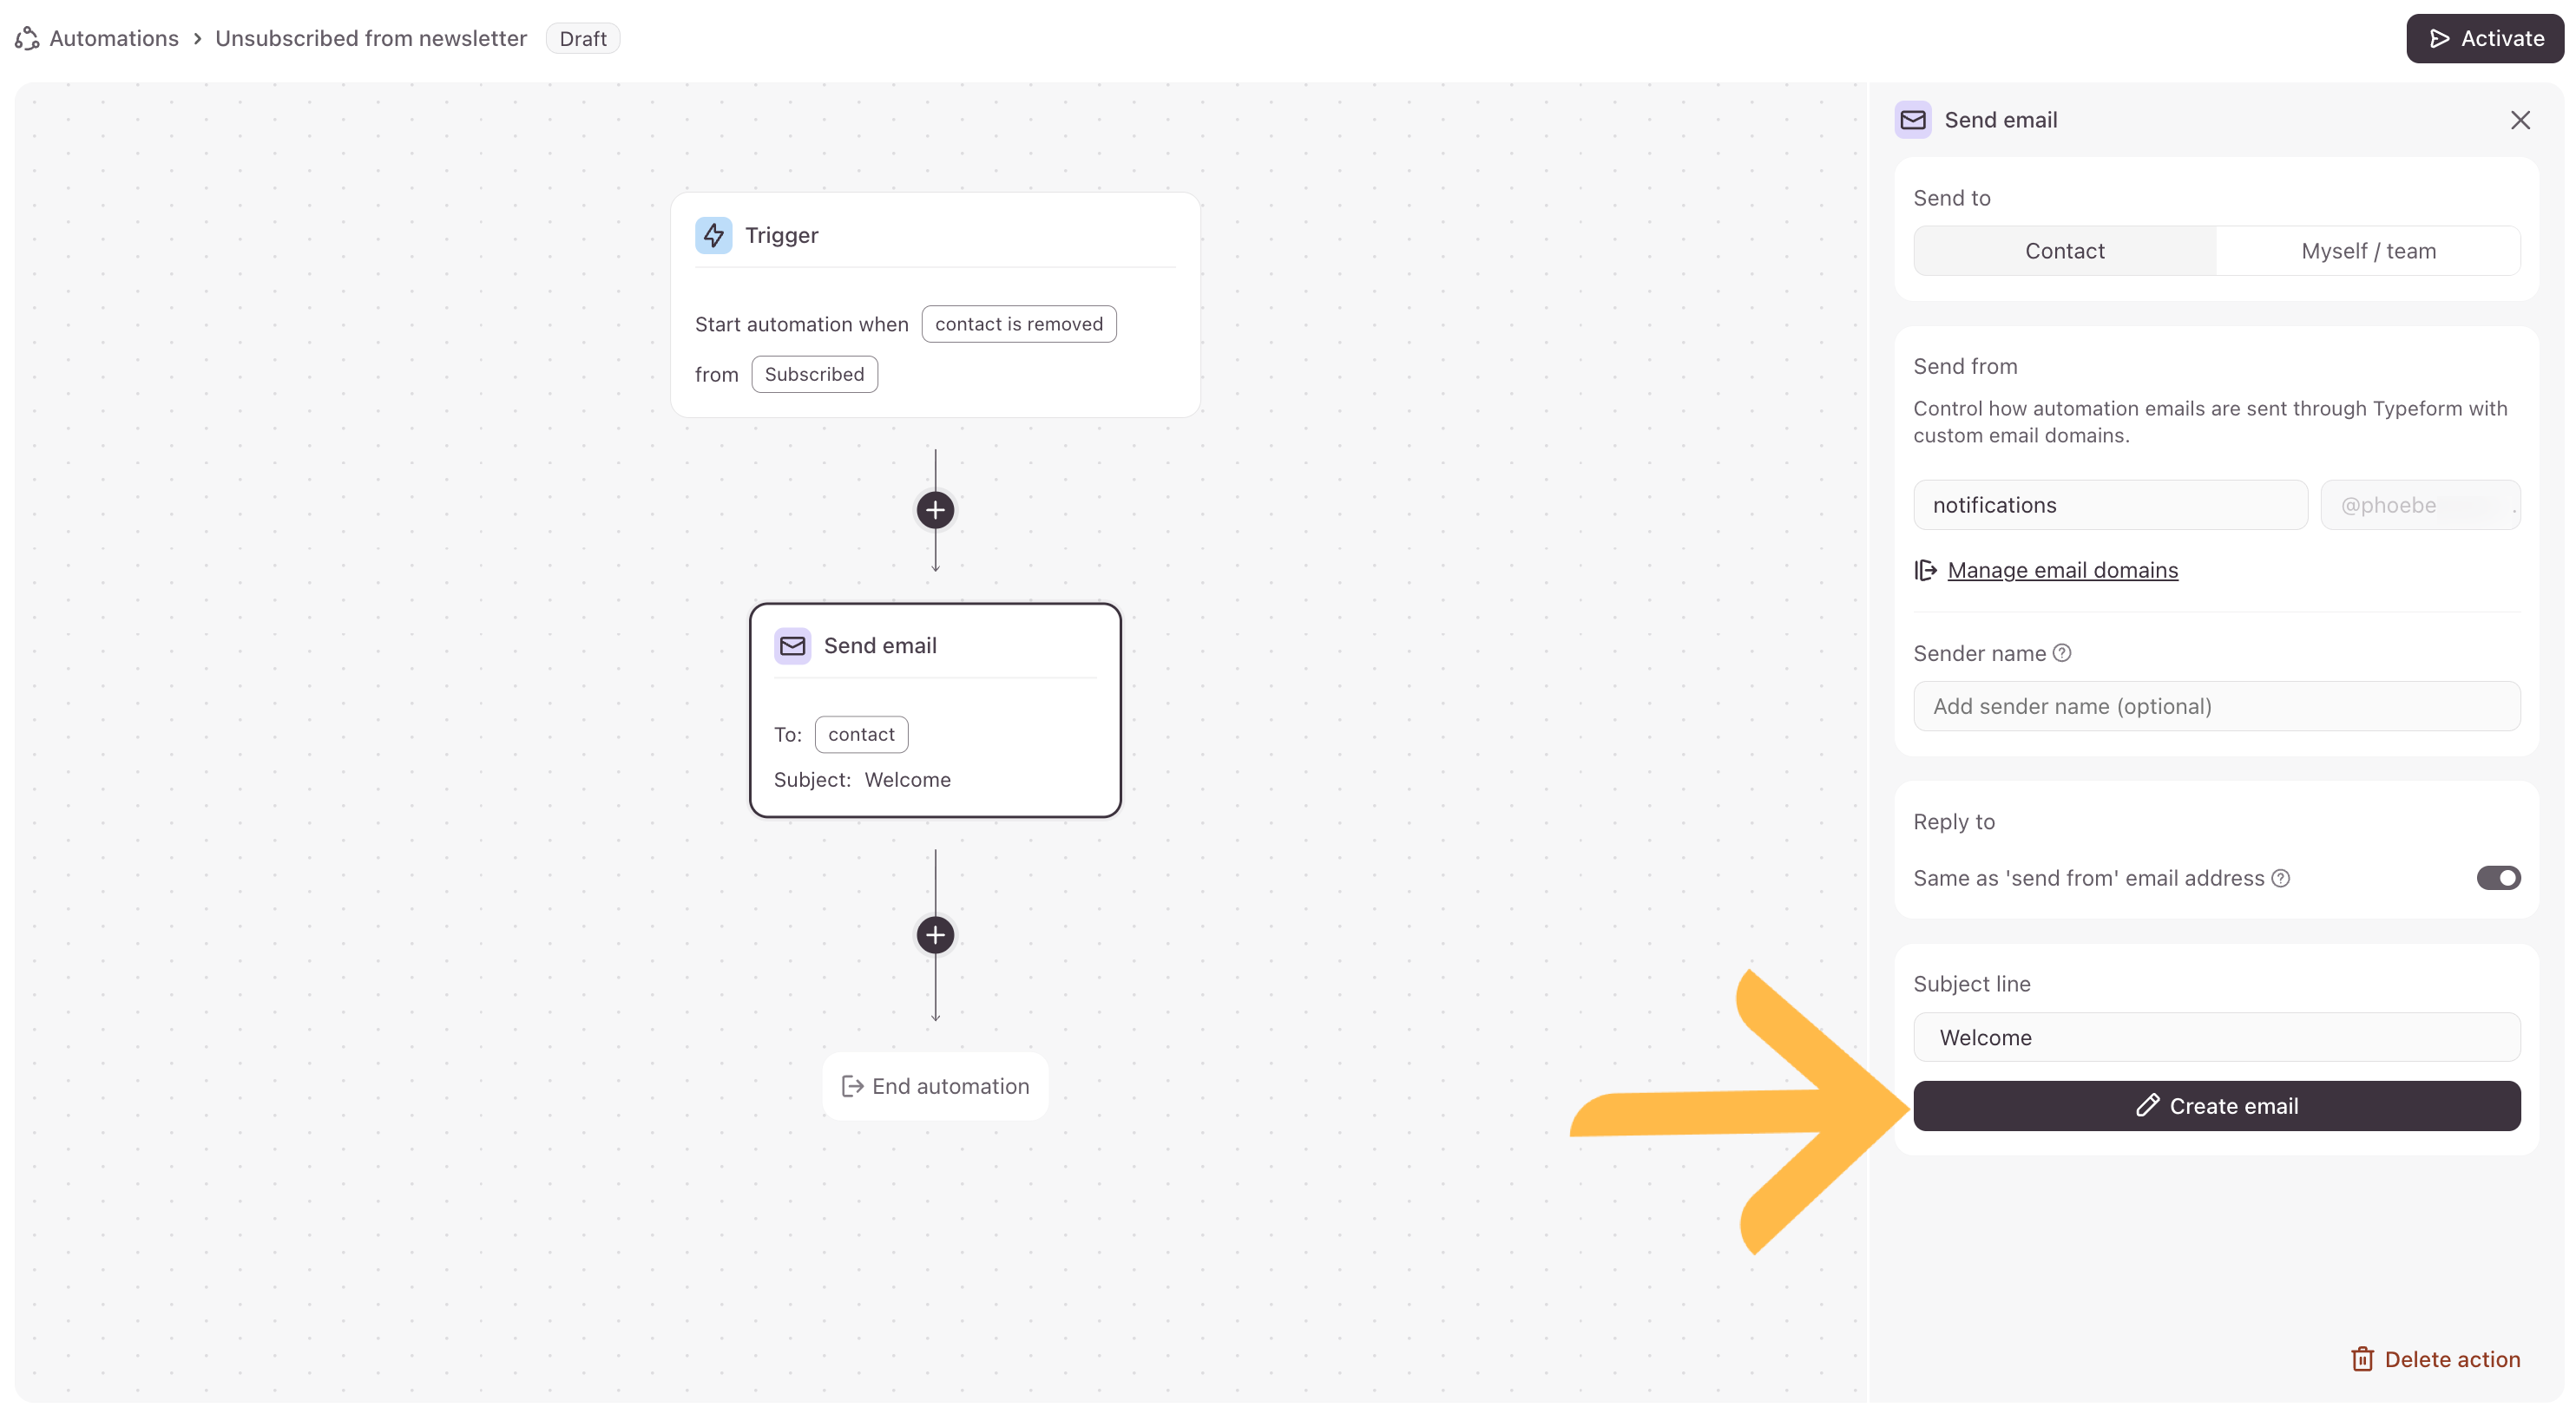Click the Sender name help icon
Viewport: 2576px width, 1407px height.
(2062, 652)
